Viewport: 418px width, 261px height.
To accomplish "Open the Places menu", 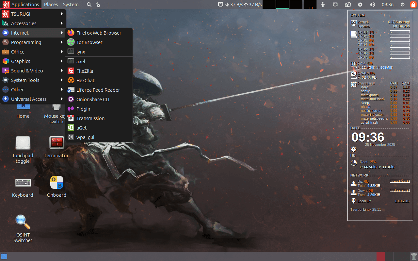I will pos(51,5).
